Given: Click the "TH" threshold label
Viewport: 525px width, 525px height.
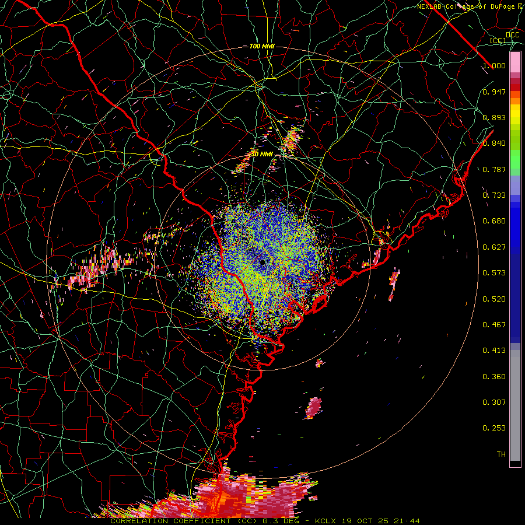Looking at the screenshot, I should pyautogui.click(x=501, y=454).
